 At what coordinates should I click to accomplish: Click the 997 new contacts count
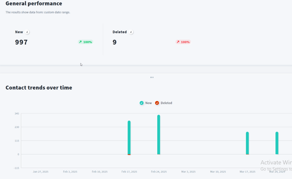coord(21,42)
